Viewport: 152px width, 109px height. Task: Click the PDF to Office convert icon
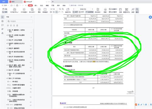tap(15, 10)
